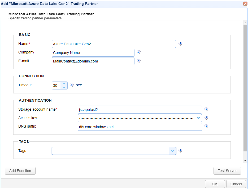Focus the DNS suffix input field

140,127
